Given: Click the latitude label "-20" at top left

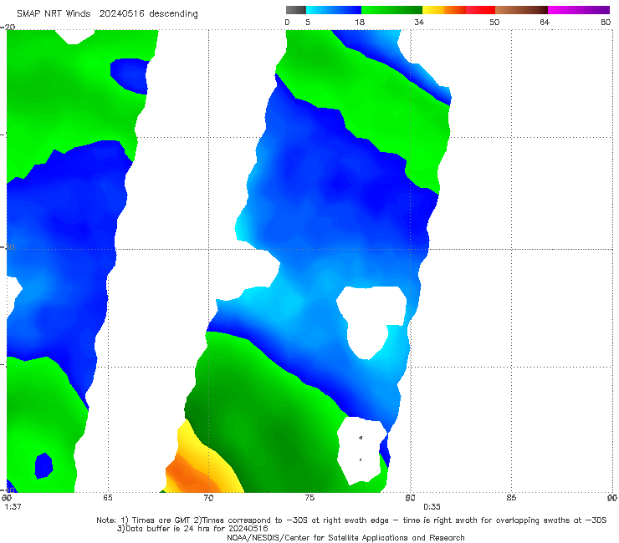Looking at the screenshot, I should [x=8, y=27].
